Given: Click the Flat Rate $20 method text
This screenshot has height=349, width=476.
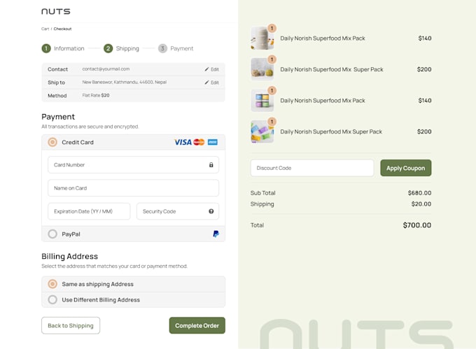Looking at the screenshot, I should click(x=96, y=95).
